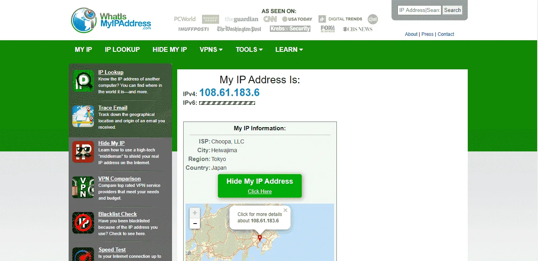Viewport: 538px width, 261px height.
Task: Click the Washington Post press logo
Action: point(239,29)
